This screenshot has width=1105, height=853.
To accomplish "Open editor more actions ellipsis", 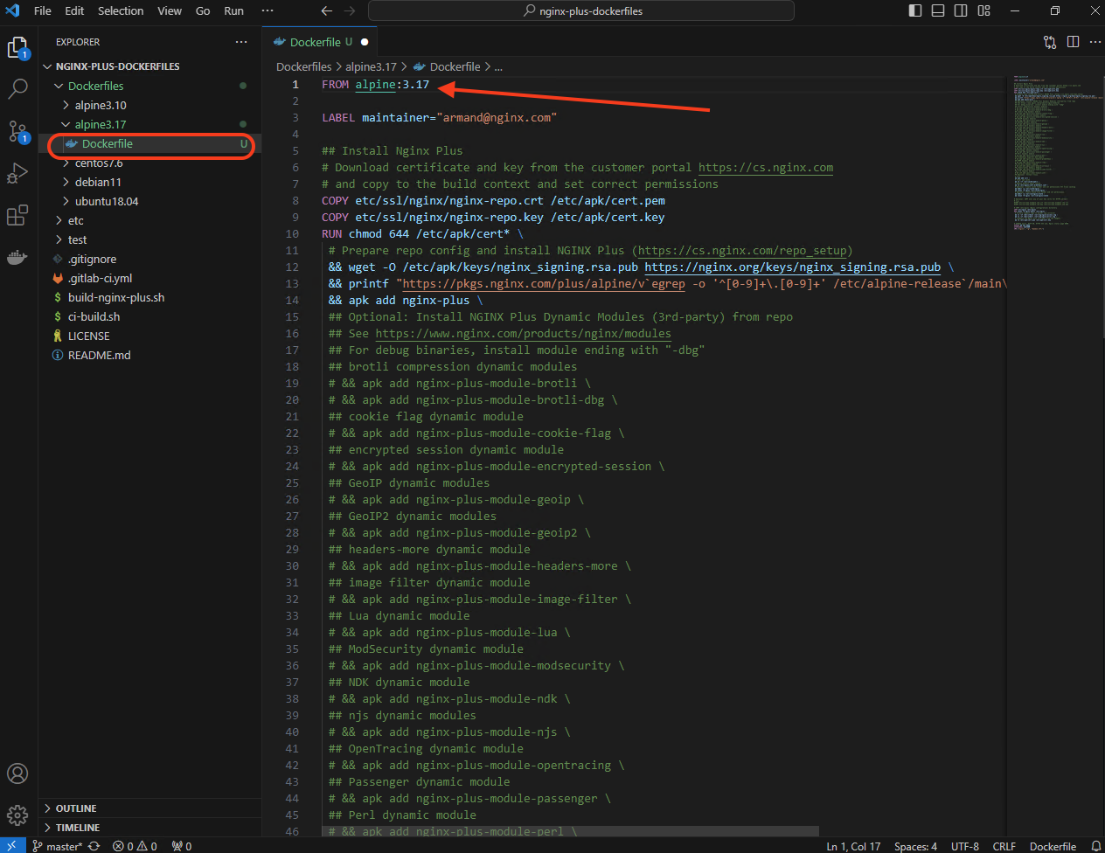I will coord(1095,42).
